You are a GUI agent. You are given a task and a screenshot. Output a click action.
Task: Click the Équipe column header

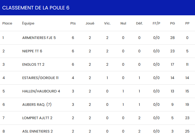click(28, 23)
